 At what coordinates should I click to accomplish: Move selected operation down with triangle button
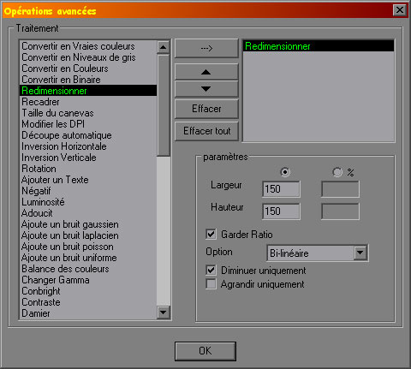[x=206, y=89]
